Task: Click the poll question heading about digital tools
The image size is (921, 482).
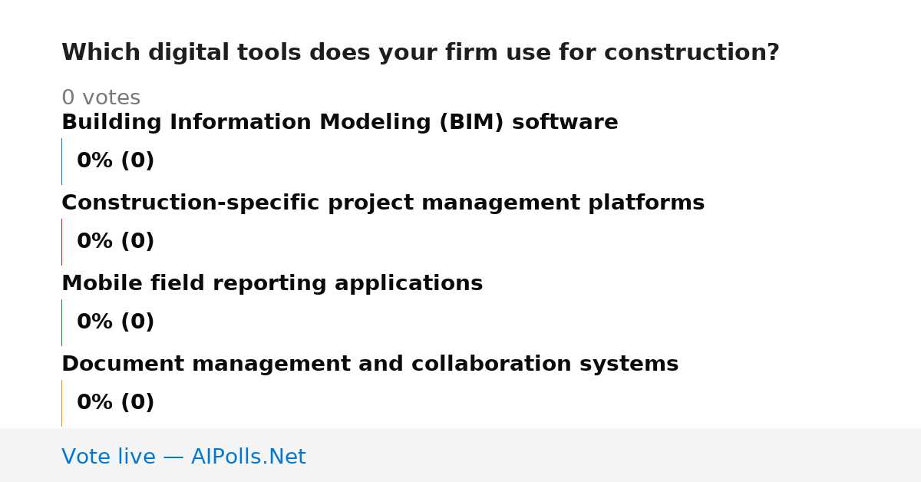Action: [x=420, y=53]
